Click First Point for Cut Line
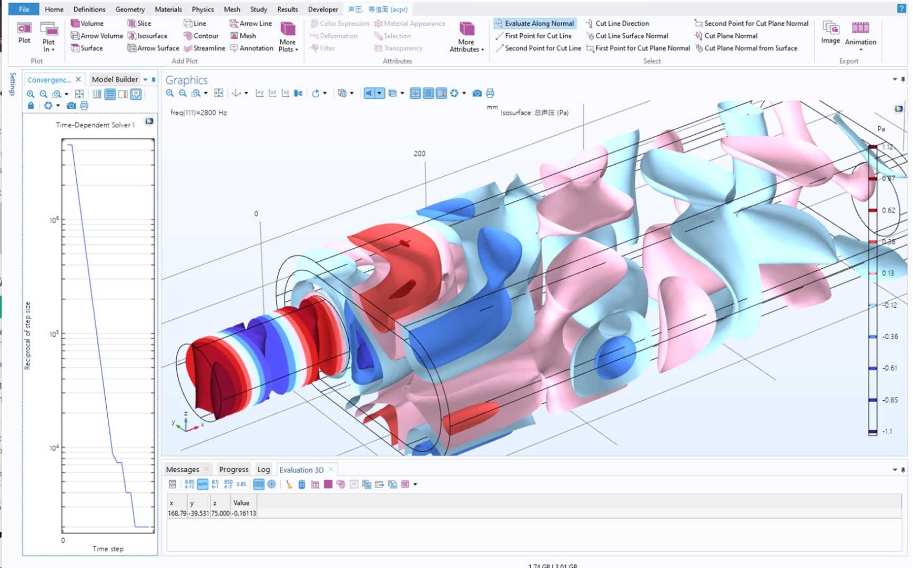 coord(533,36)
